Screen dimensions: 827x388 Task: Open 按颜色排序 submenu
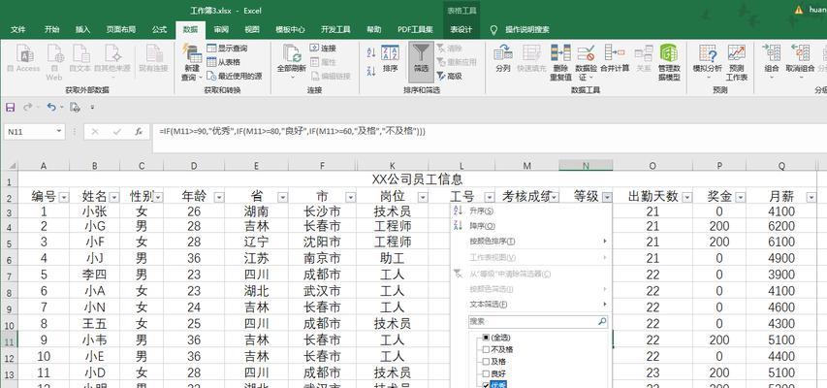click(529, 242)
